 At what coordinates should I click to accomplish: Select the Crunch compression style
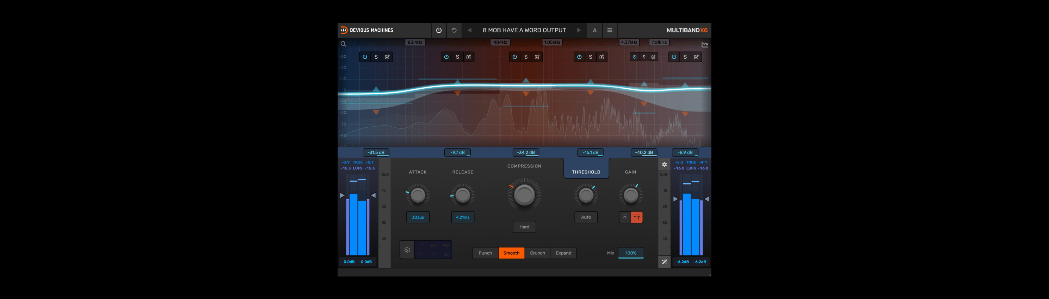point(537,253)
